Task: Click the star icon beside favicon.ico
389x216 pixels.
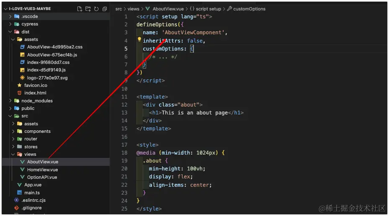Action: click(19, 85)
